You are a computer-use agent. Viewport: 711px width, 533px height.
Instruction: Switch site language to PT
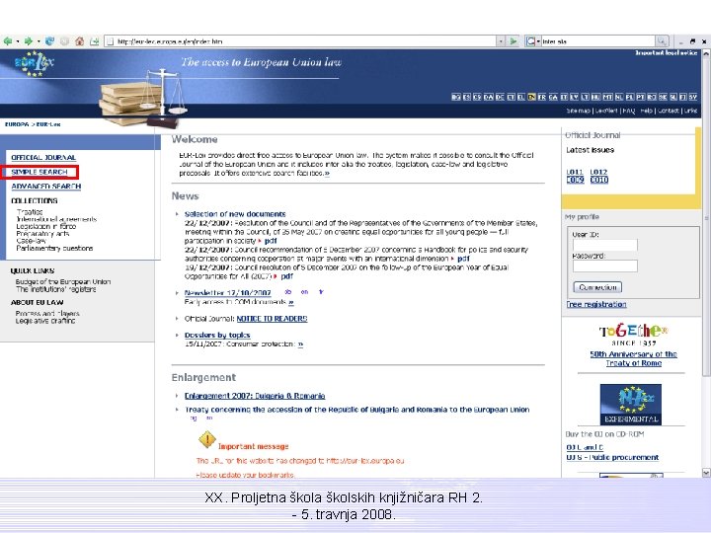(640, 97)
